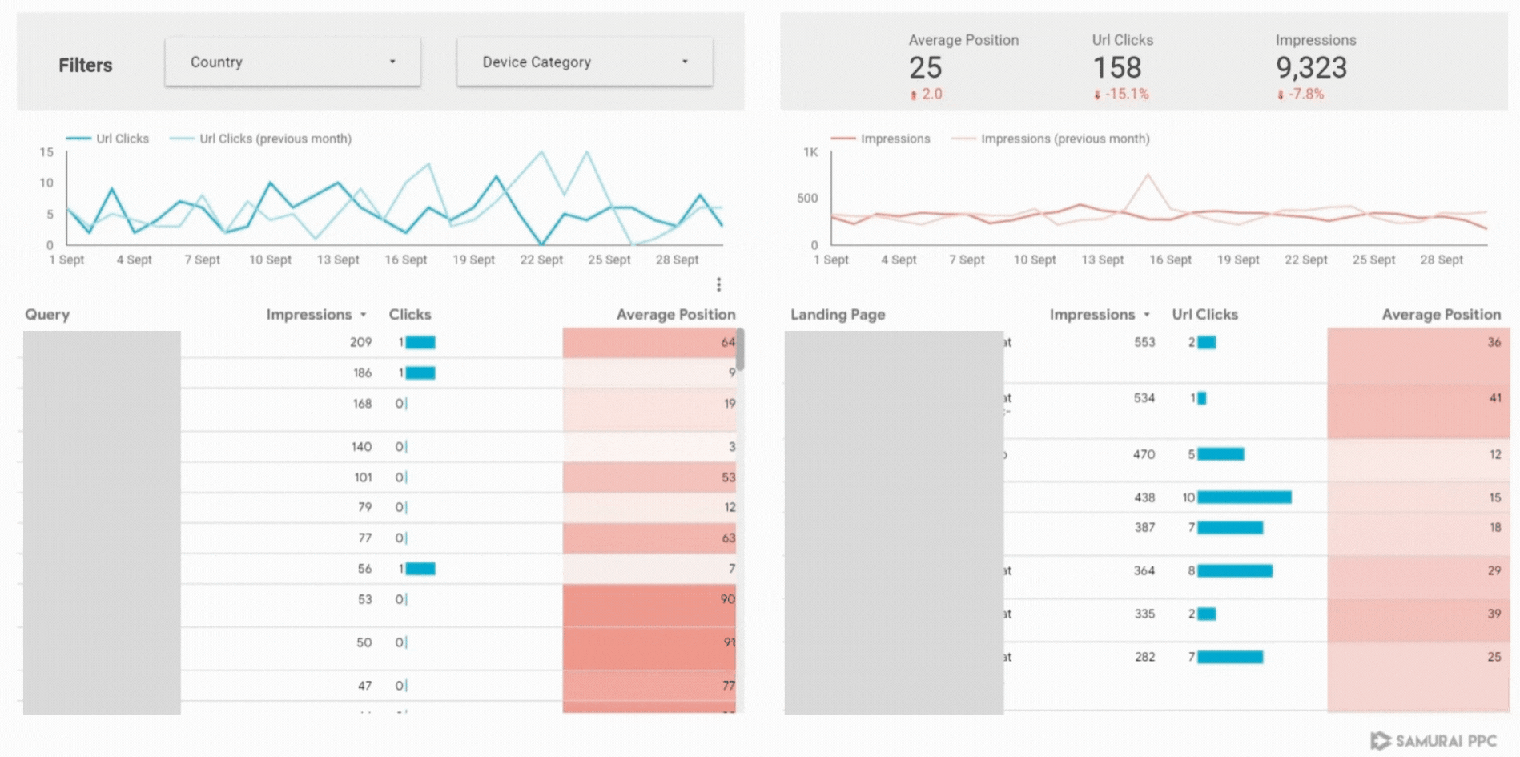Image resolution: width=1520 pixels, height=757 pixels.
Task: Click the Url Clicks column header
Action: coord(1204,315)
